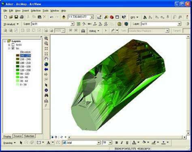This screenshot has height=152, width=192.
Task: Open the Insert menu
Action: (26, 11)
